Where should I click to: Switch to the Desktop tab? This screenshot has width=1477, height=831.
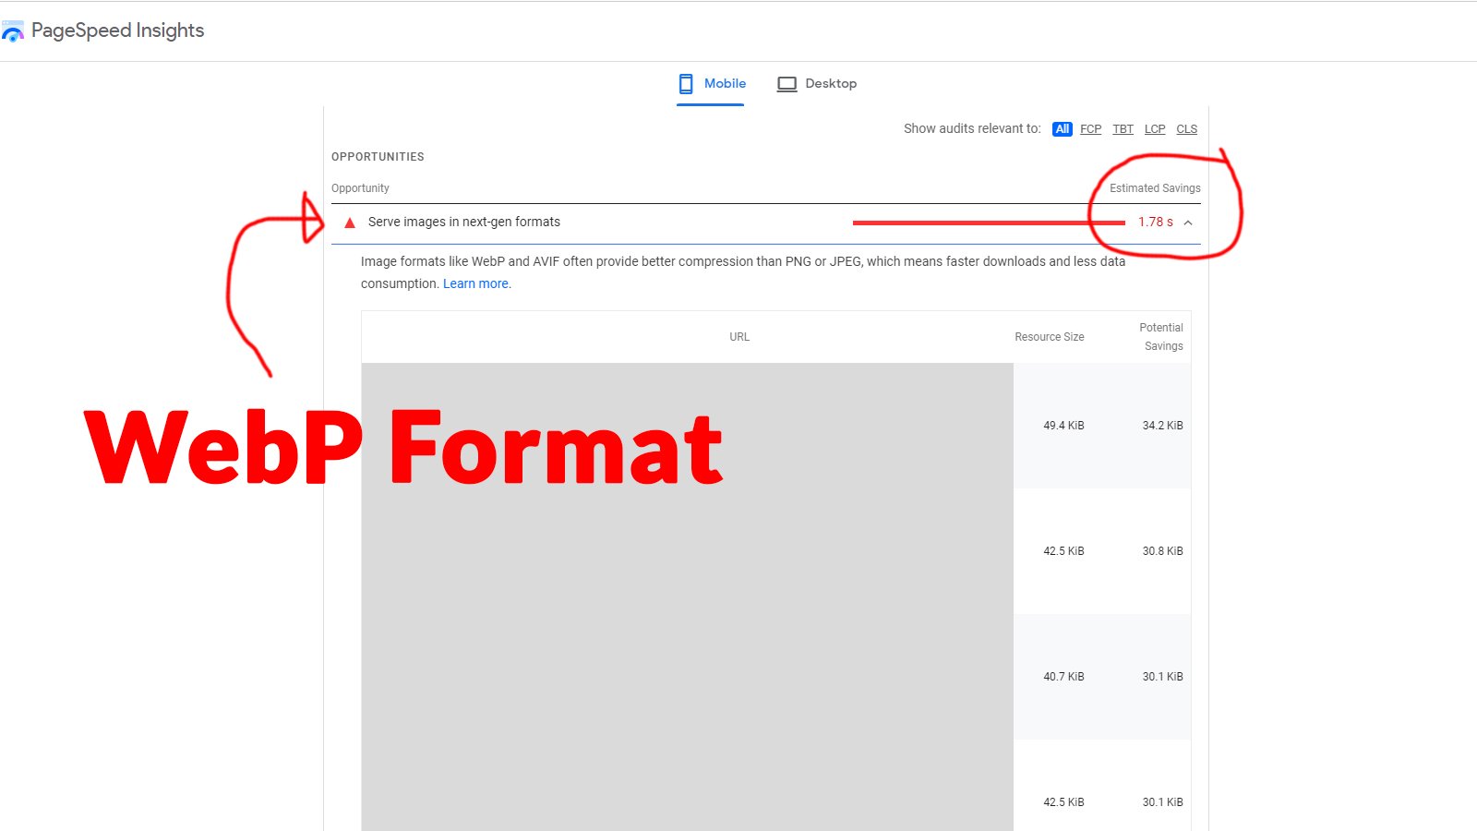tap(830, 83)
